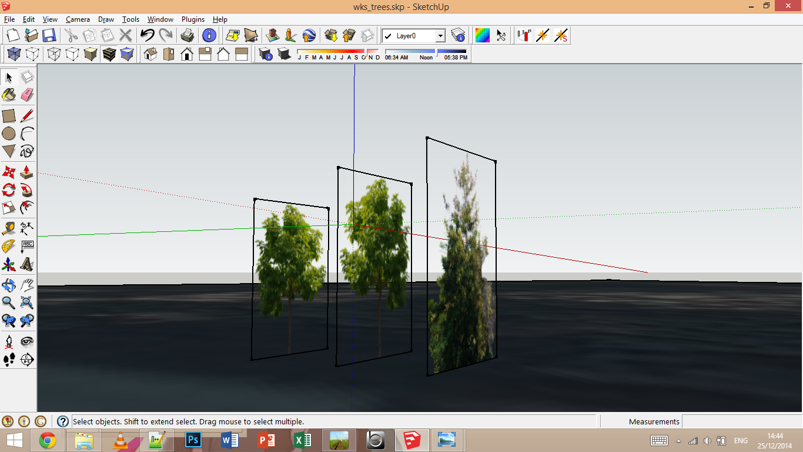The height and width of the screenshot is (452, 803).
Task: Select the Dimension tool
Action: tap(27, 229)
